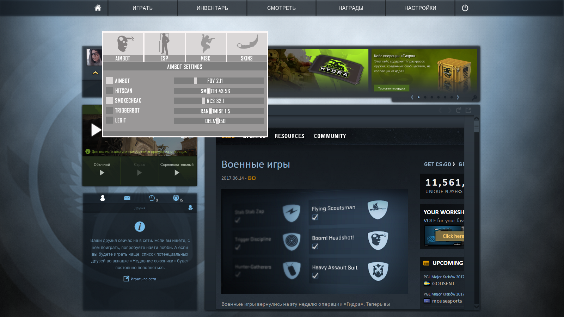
Task: Click the refresh icon above the news panel
Action: (x=458, y=110)
